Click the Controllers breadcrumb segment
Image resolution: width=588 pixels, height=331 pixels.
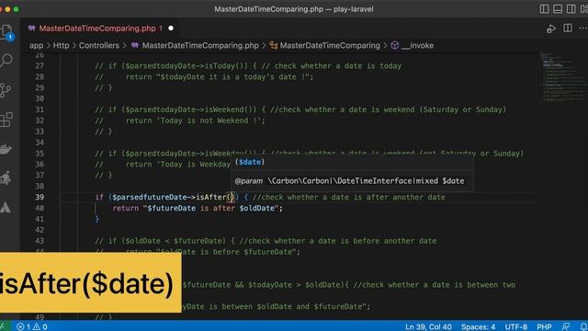point(99,45)
